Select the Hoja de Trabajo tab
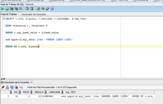This screenshot has width=163, height=104. [x=9, y=14]
